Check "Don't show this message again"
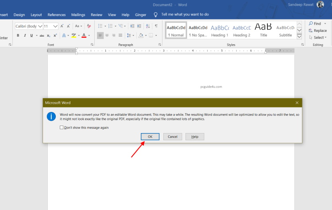This screenshot has width=332, height=210. pyautogui.click(x=62, y=127)
